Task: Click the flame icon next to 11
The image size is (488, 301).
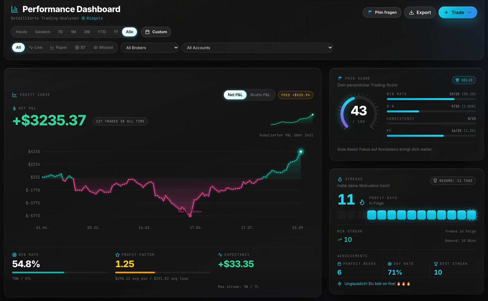Action: (x=362, y=202)
